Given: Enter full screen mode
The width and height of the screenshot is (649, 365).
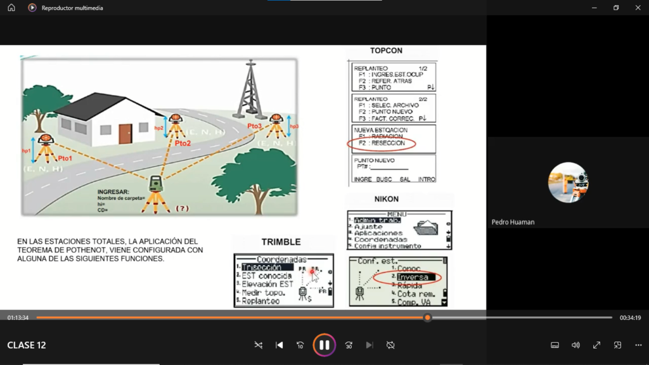Looking at the screenshot, I should [x=596, y=345].
